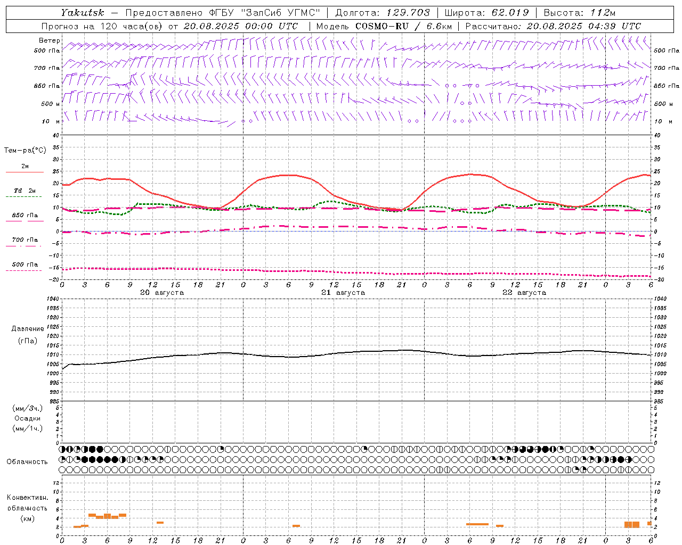Click the Давление pressure chart label
This screenshot has height=545, width=682.
pos(28,329)
